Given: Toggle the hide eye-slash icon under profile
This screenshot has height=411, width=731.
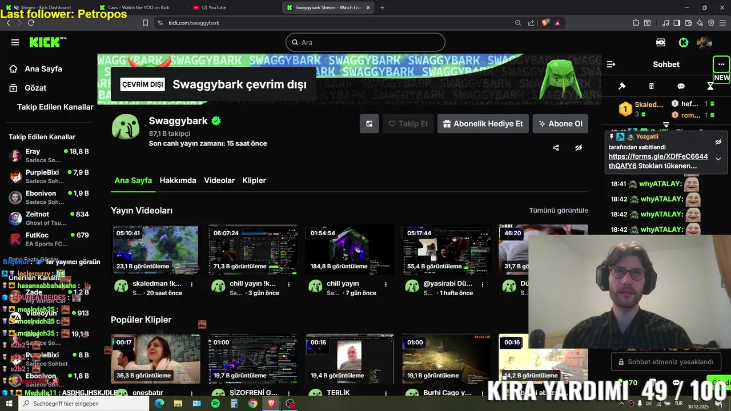Looking at the screenshot, I should click(x=579, y=147).
